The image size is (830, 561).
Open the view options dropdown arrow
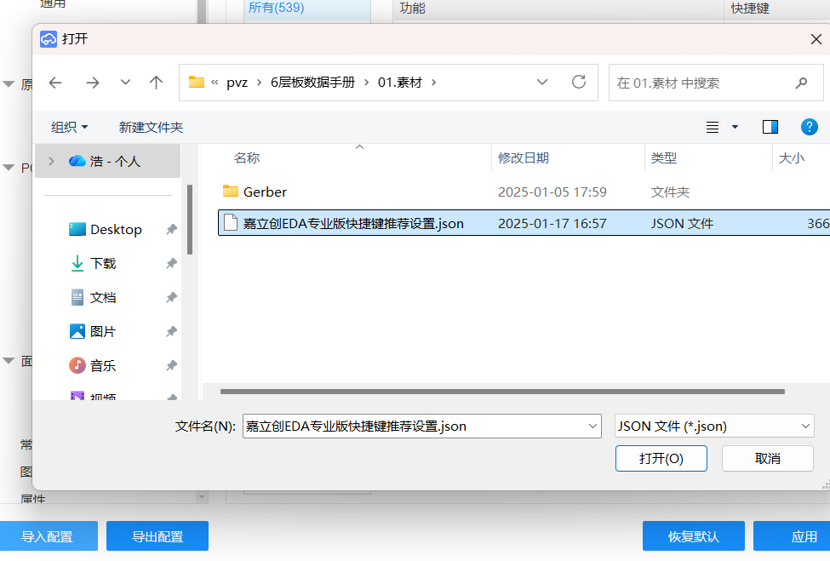735,127
